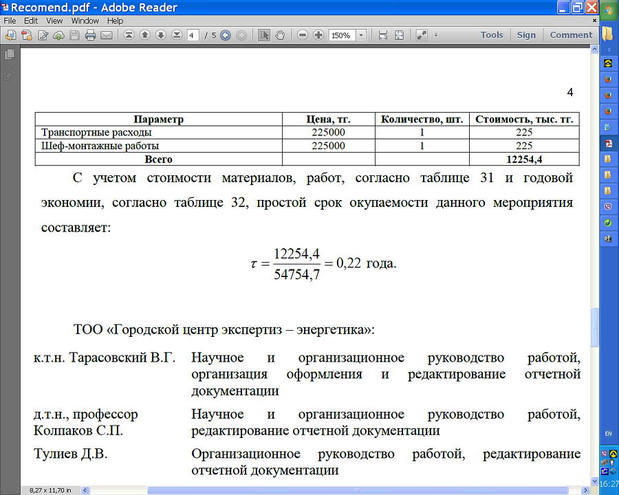The width and height of the screenshot is (619, 495).
Task: Open the File menu
Action: tap(10, 21)
